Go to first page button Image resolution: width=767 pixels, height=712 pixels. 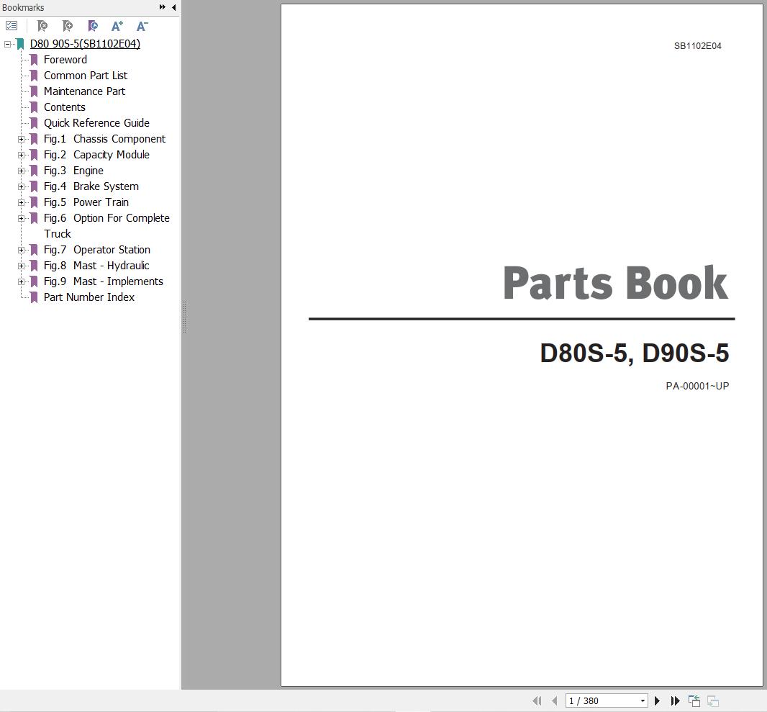click(537, 700)
